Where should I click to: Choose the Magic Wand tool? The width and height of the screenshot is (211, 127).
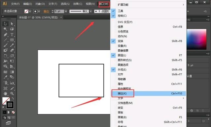pyautogui.click(x=5, y=29)
